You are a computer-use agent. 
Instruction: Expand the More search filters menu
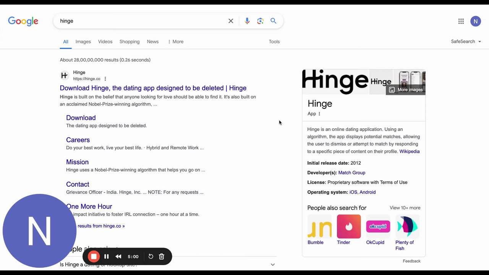175,42
